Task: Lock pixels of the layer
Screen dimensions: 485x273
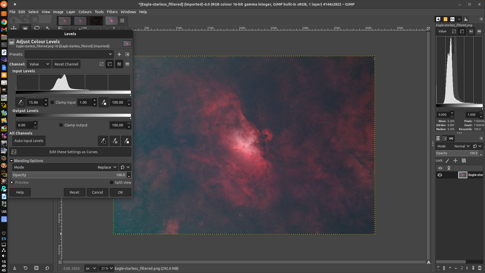Action: click(x=447, y=161)
